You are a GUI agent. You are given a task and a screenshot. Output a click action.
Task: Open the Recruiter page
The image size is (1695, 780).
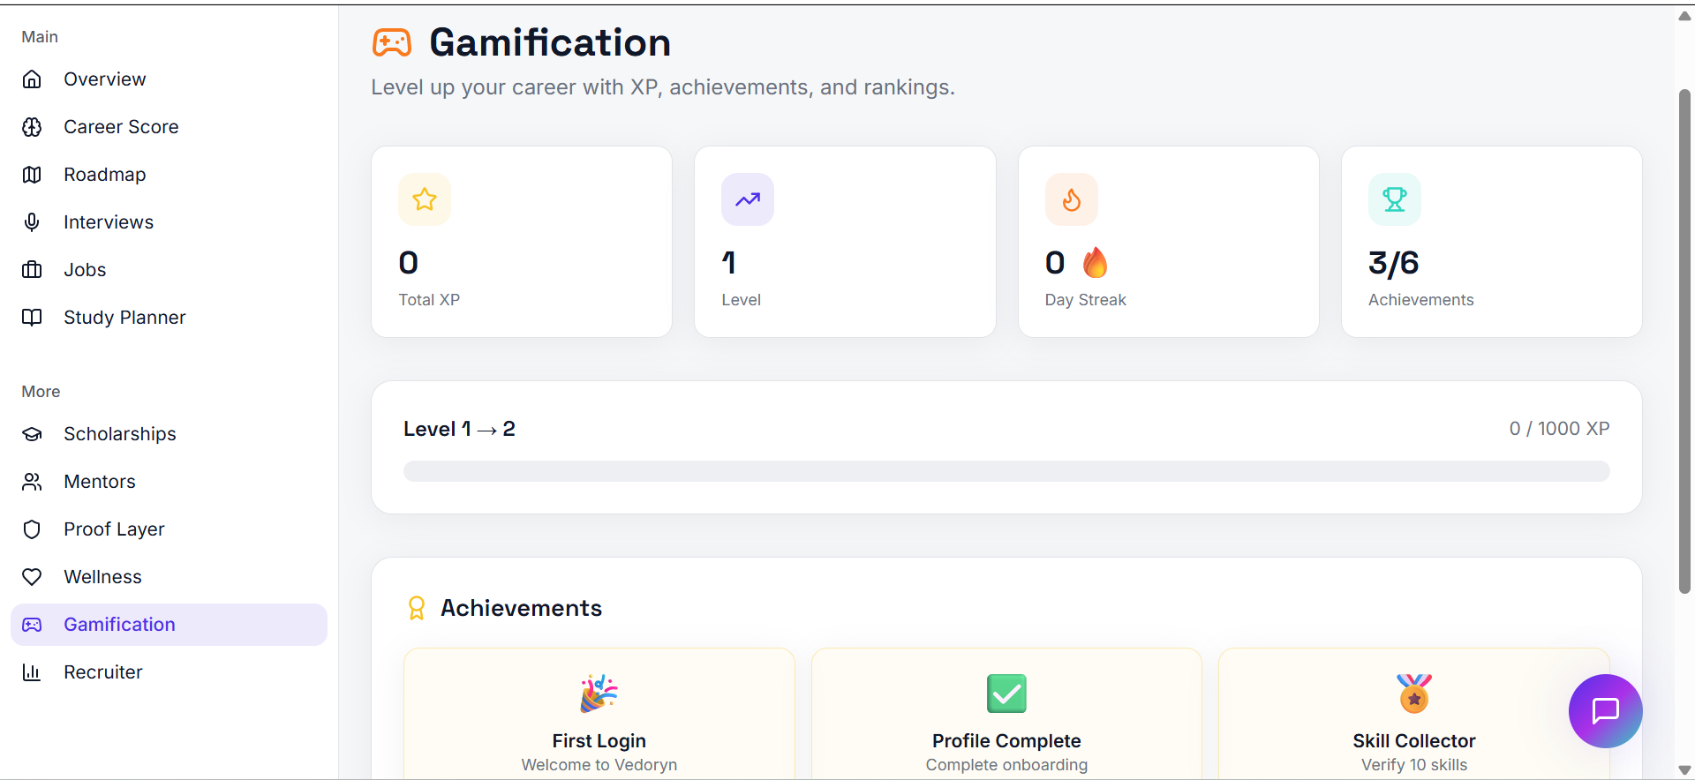[169, 672]
